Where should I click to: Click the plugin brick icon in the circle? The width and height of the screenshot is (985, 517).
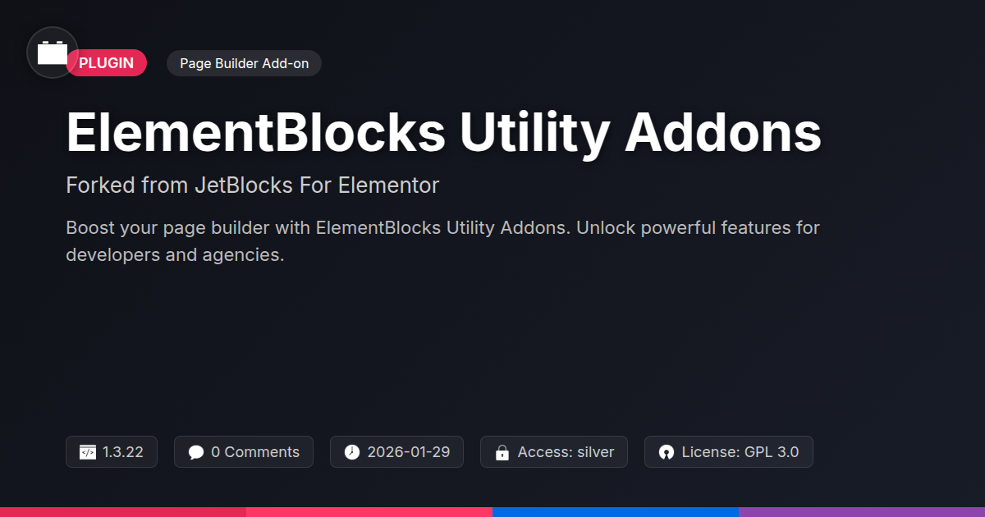(x=53, y=53)
